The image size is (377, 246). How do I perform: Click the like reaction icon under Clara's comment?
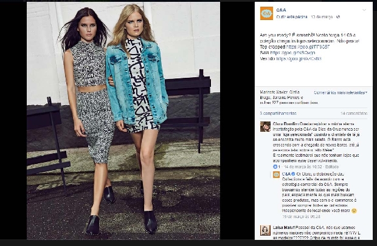click(x=275, y=166)
